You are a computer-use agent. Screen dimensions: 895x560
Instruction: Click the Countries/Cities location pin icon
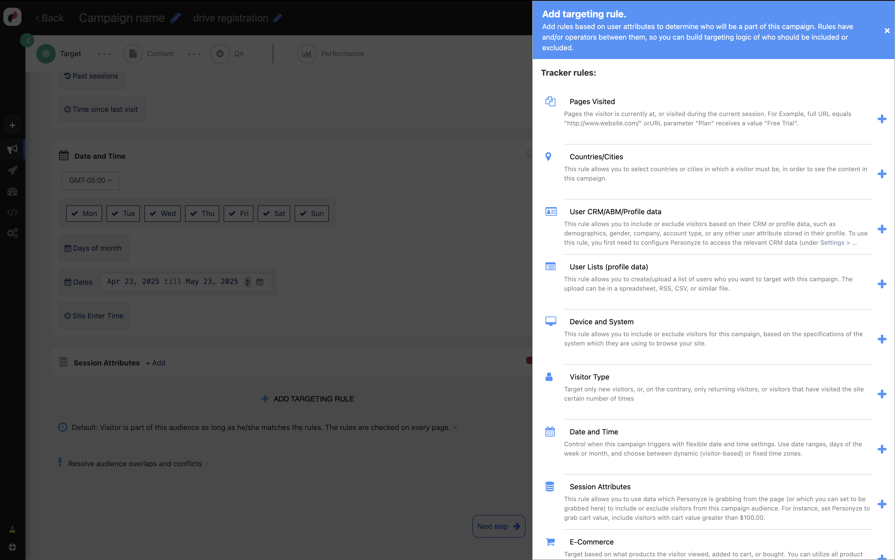tap(548, 156)
